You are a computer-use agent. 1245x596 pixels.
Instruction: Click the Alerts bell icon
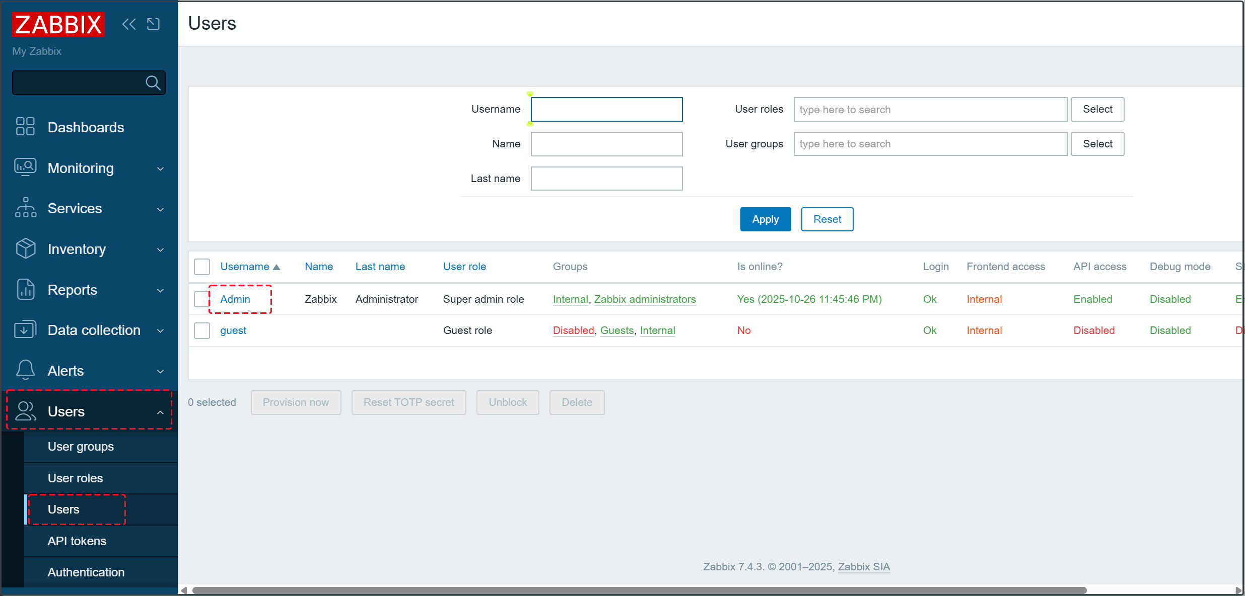click(25, 370)
